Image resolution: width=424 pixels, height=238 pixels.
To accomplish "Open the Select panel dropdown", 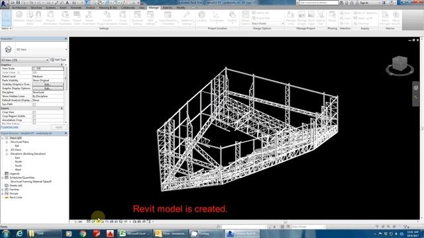I will [7, 28].
